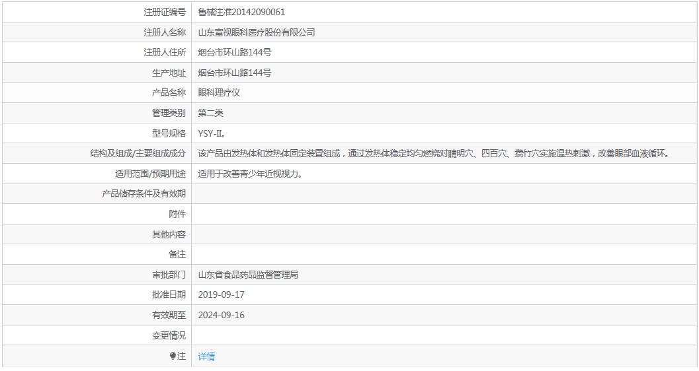Click the 变更情况 label

(x=169, y=335)
